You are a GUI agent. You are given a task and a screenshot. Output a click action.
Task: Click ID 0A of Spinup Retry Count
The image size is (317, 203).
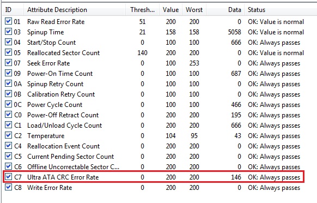click(18, 84)
